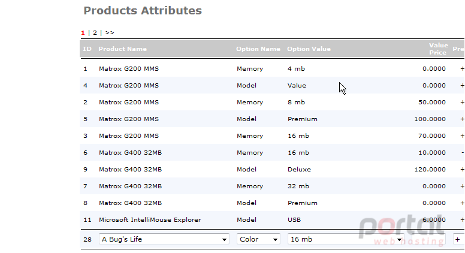465x253 pixels.
Task: Click the 8 mb option value
Action: click(296, 103)
